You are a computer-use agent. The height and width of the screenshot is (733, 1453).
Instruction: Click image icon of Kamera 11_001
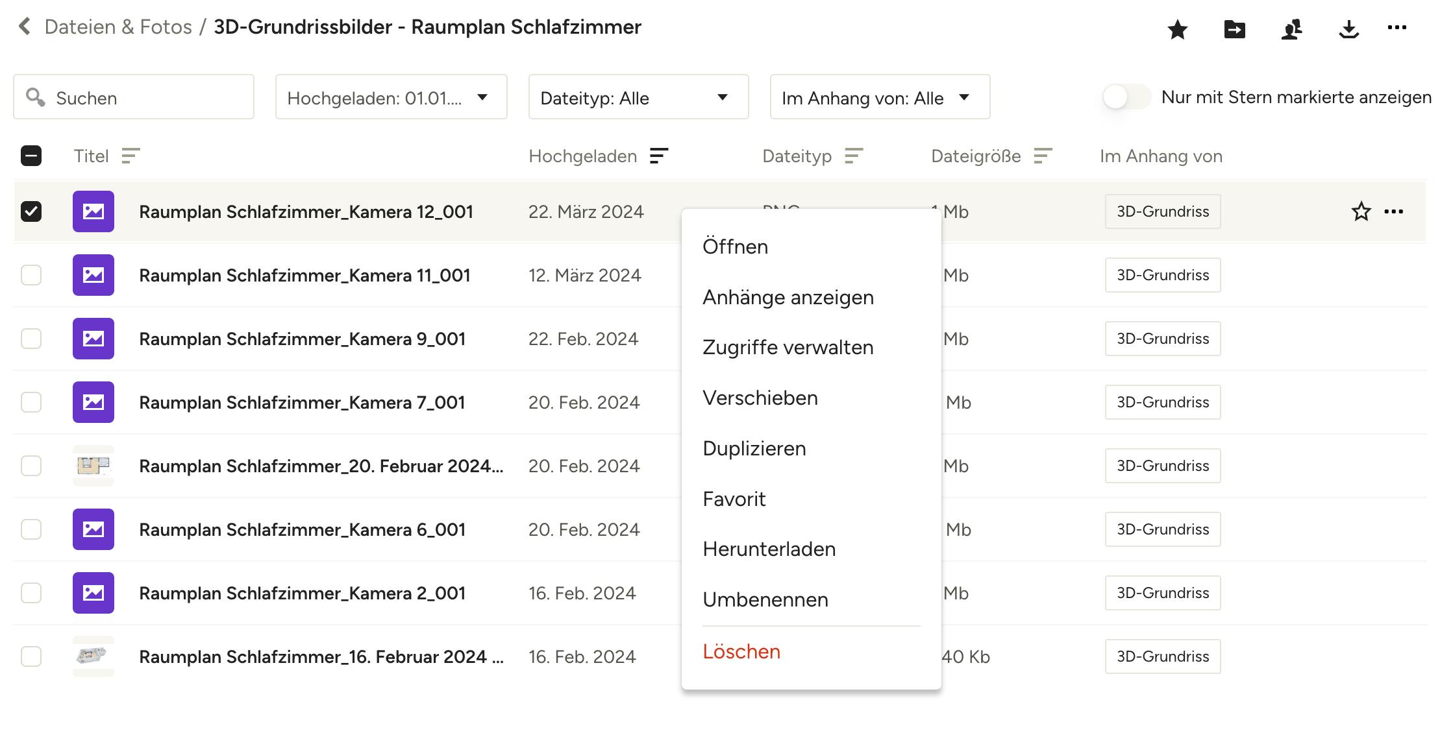pyautogui.click(x=93, y=275)
